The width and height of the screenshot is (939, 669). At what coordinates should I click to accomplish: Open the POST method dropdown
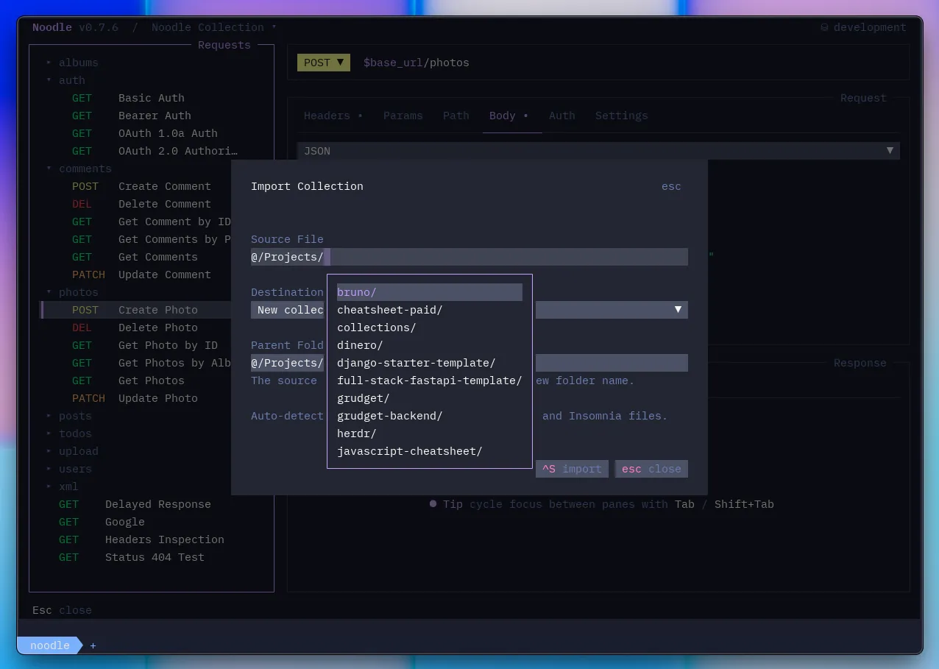coord(324,63)
